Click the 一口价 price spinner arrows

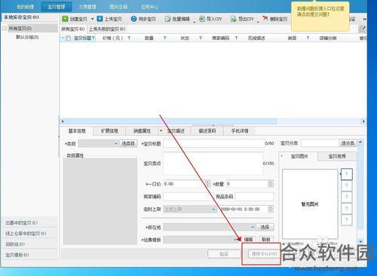pos(207,184)
